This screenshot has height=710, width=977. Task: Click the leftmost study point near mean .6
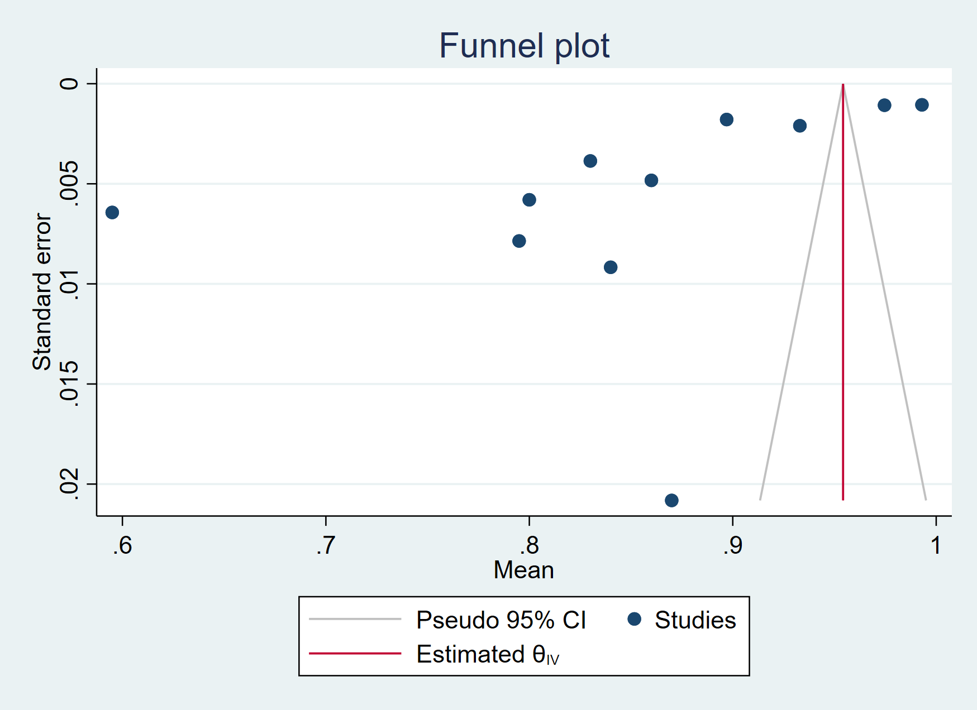[x=112, y=212]
